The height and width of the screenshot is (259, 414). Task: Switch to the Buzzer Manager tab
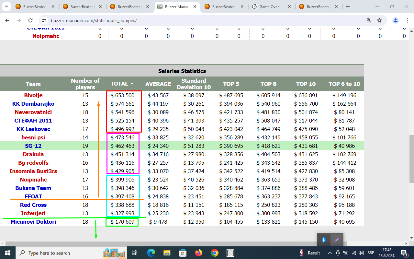177,6
